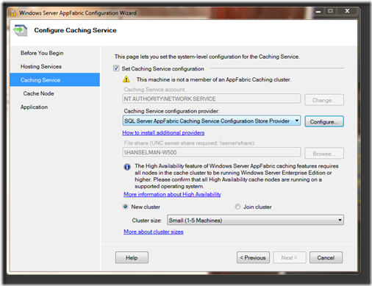Click the < Previous button
Image resolution: width=372 pixels, height=286 pixels.
coord(253,257)
